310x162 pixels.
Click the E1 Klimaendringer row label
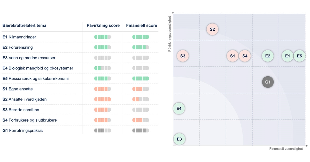[x=19, y=37]
